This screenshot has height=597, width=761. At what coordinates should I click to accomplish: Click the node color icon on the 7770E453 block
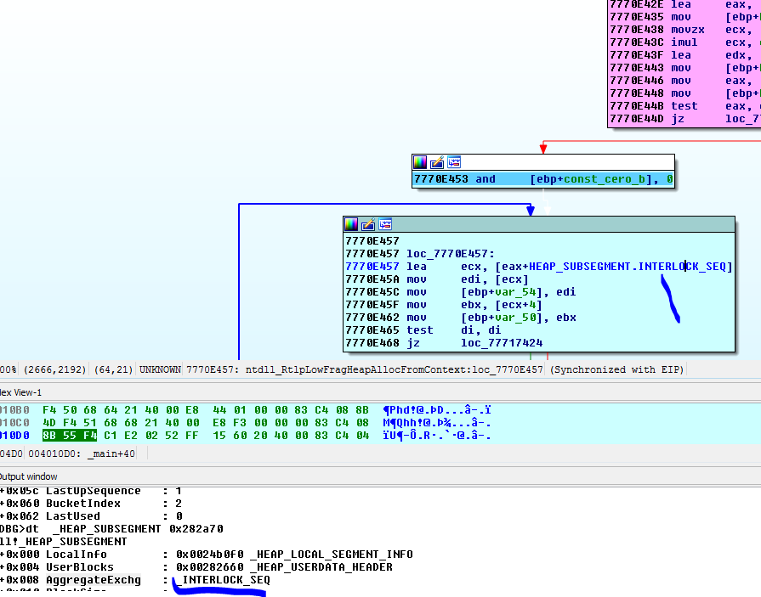tap(420, 162)
